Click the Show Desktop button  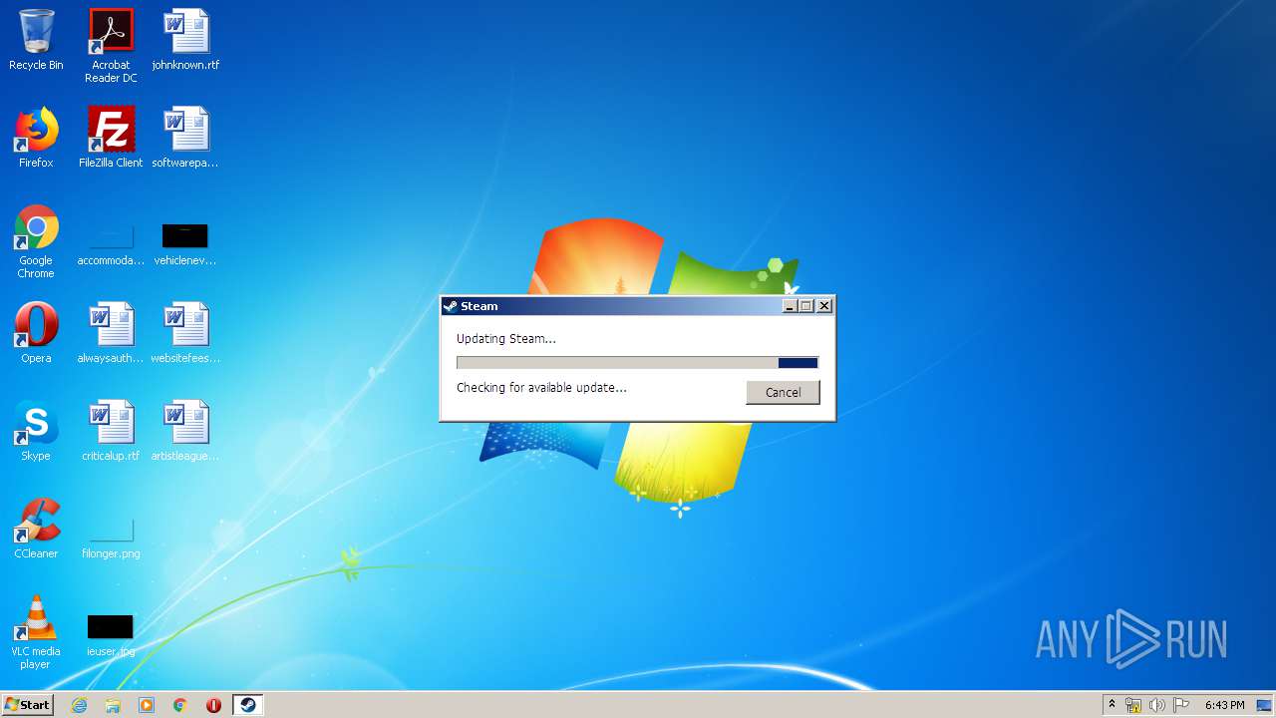(x=1266, y=705)
